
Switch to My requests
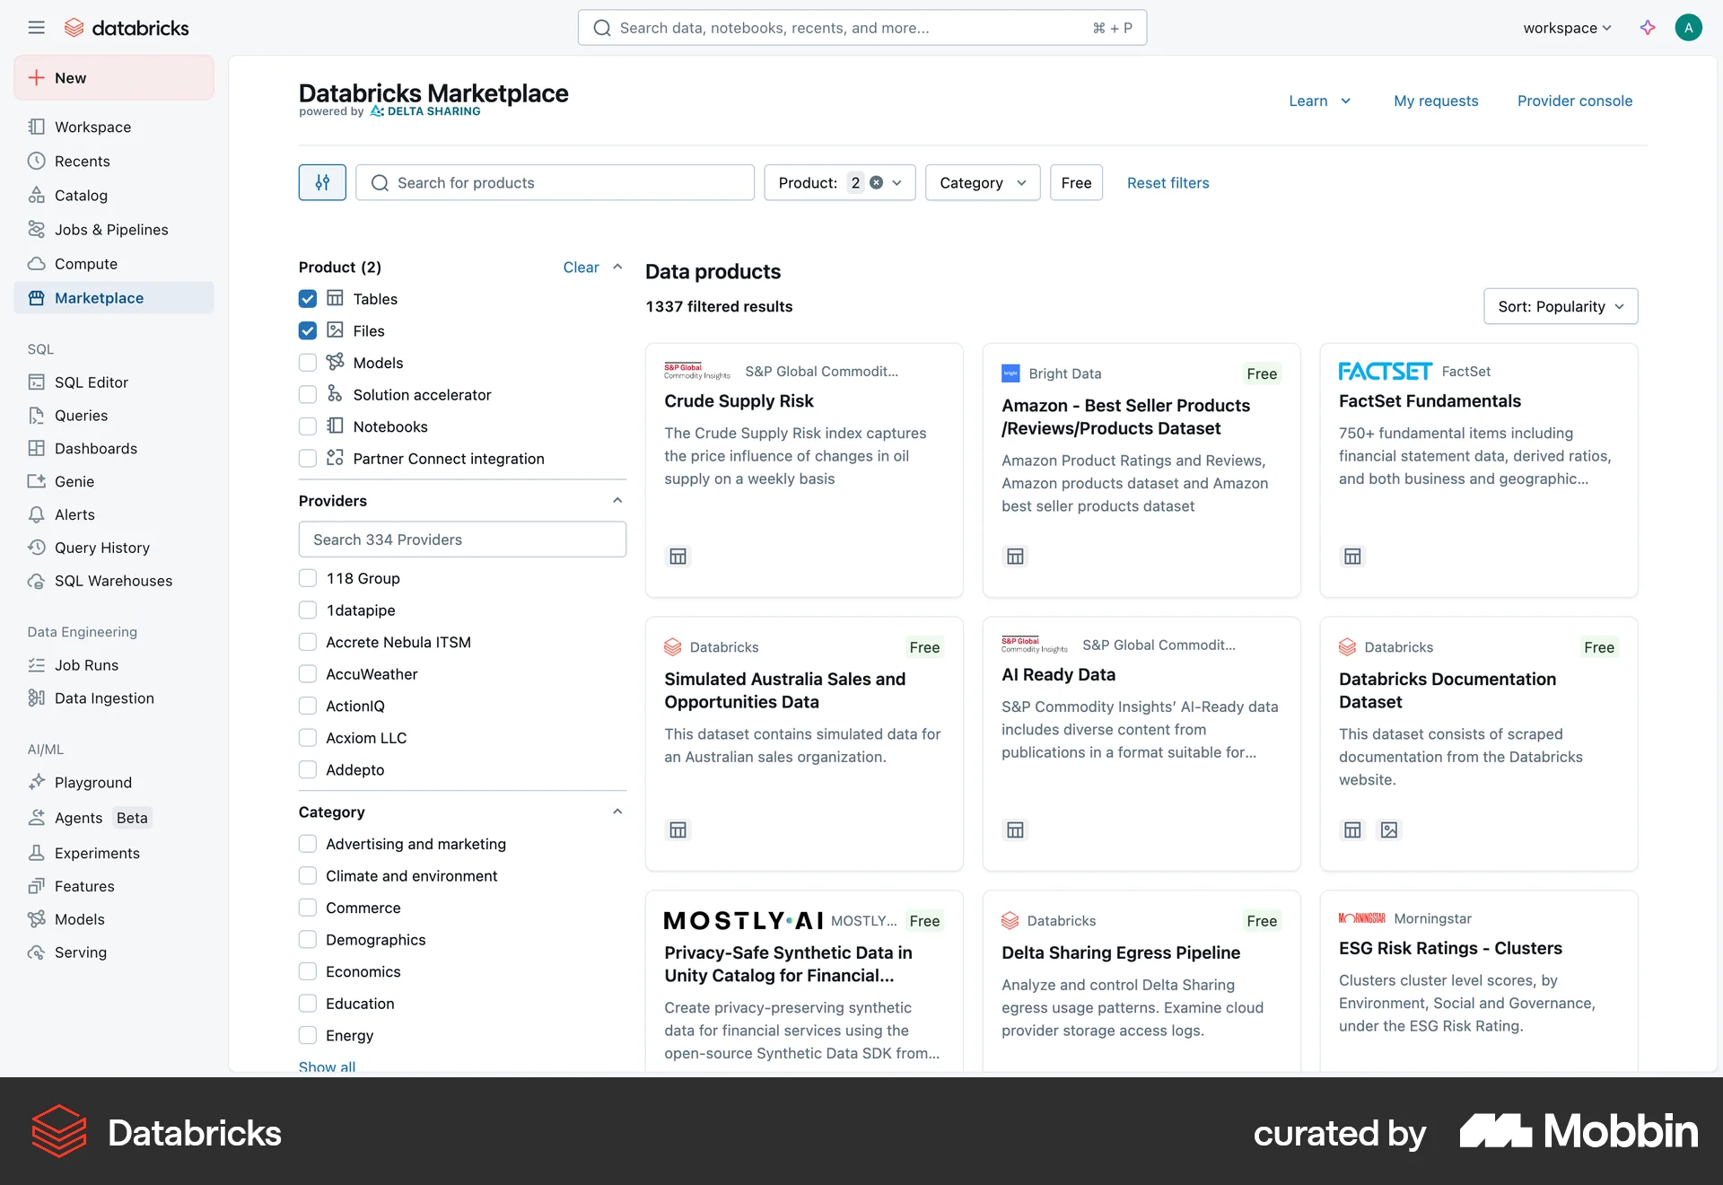tap(1435, 101)
